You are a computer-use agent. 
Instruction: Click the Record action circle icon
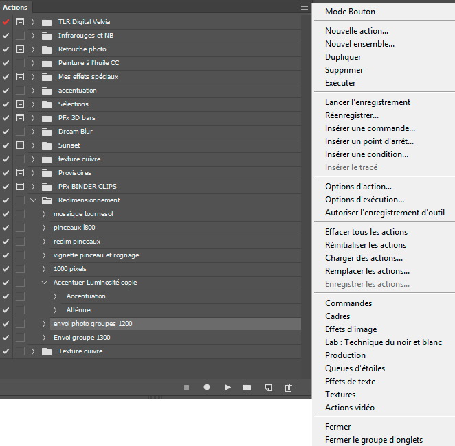[206, 388]
